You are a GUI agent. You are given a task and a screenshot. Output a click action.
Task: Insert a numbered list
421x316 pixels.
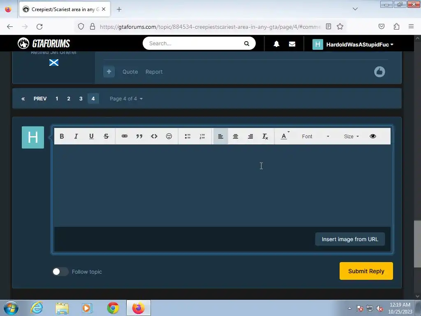click(x=202, y=136)
